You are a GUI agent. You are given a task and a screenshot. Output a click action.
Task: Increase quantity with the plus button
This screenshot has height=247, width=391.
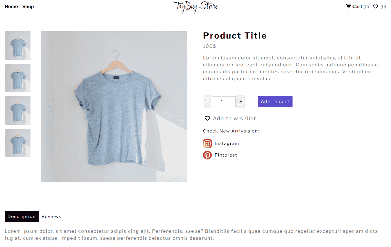[x=241, y=101]
